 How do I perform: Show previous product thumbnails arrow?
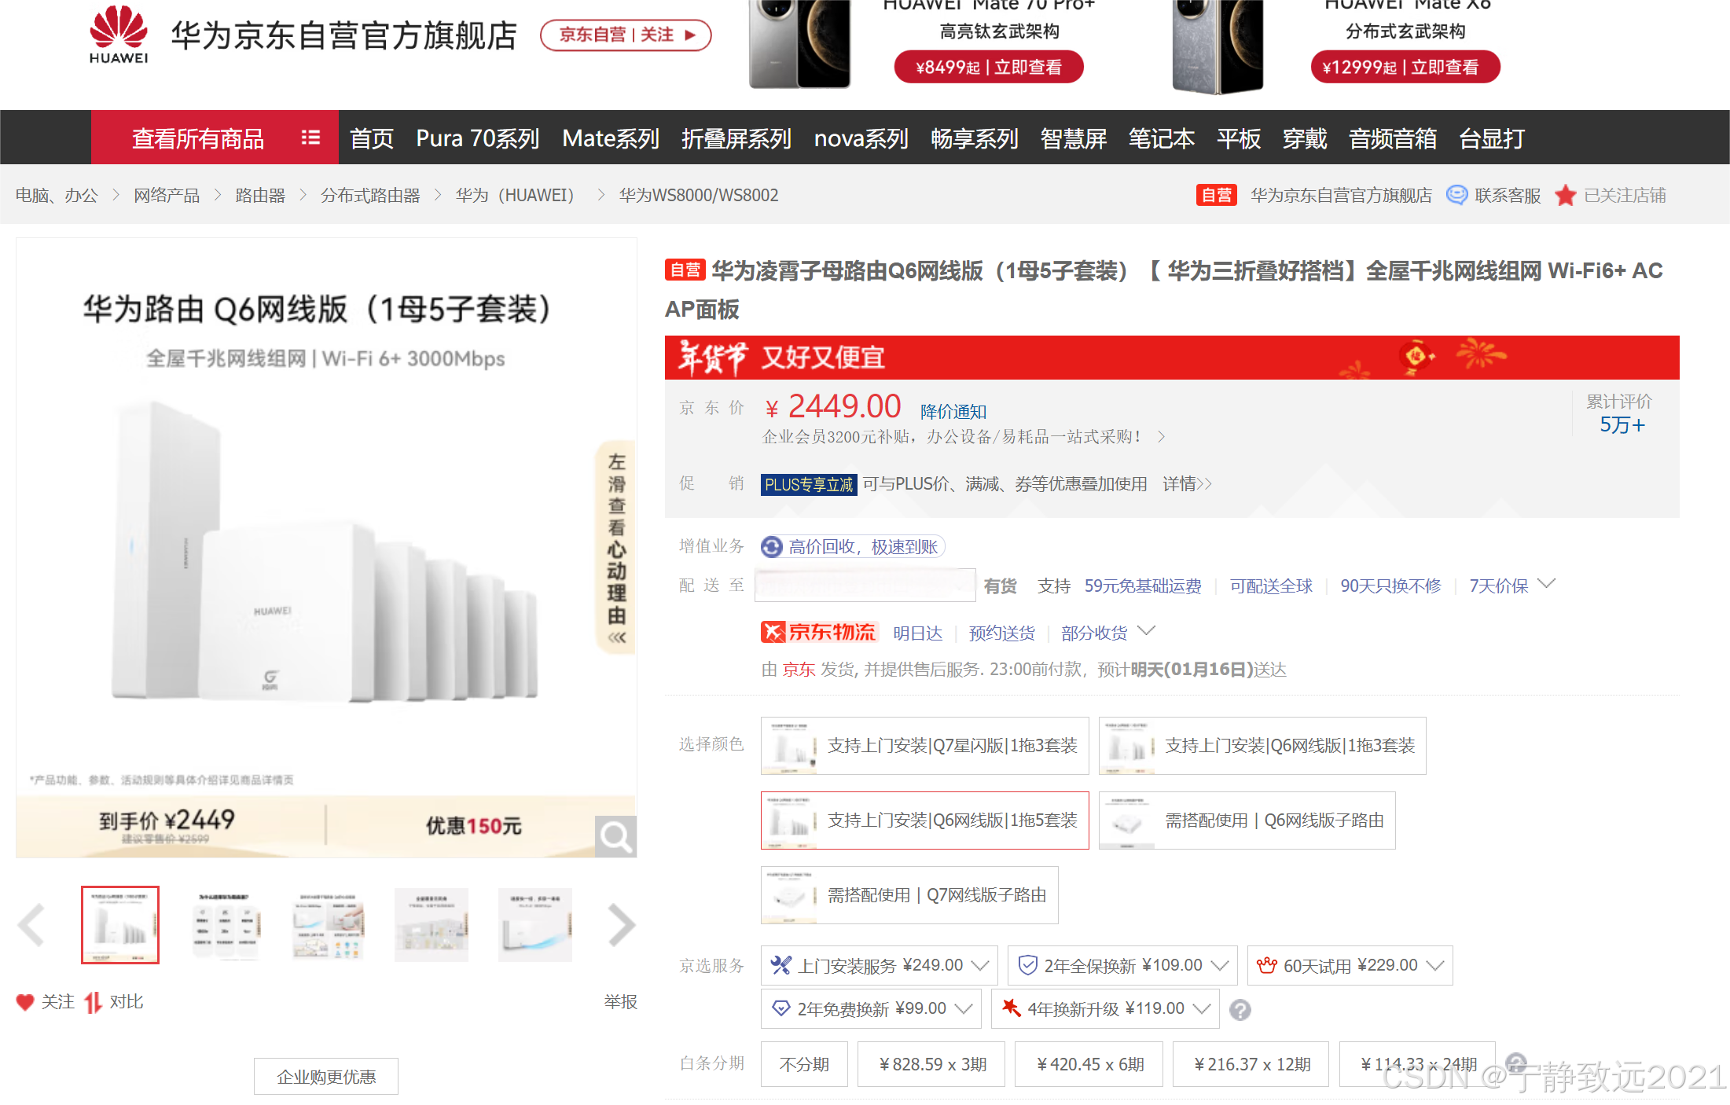click(x=31, y=925)
